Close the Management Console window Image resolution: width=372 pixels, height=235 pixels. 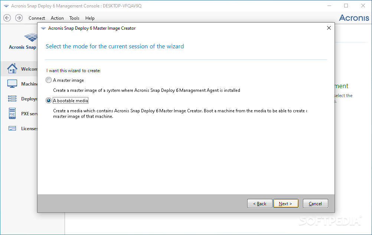363,6
